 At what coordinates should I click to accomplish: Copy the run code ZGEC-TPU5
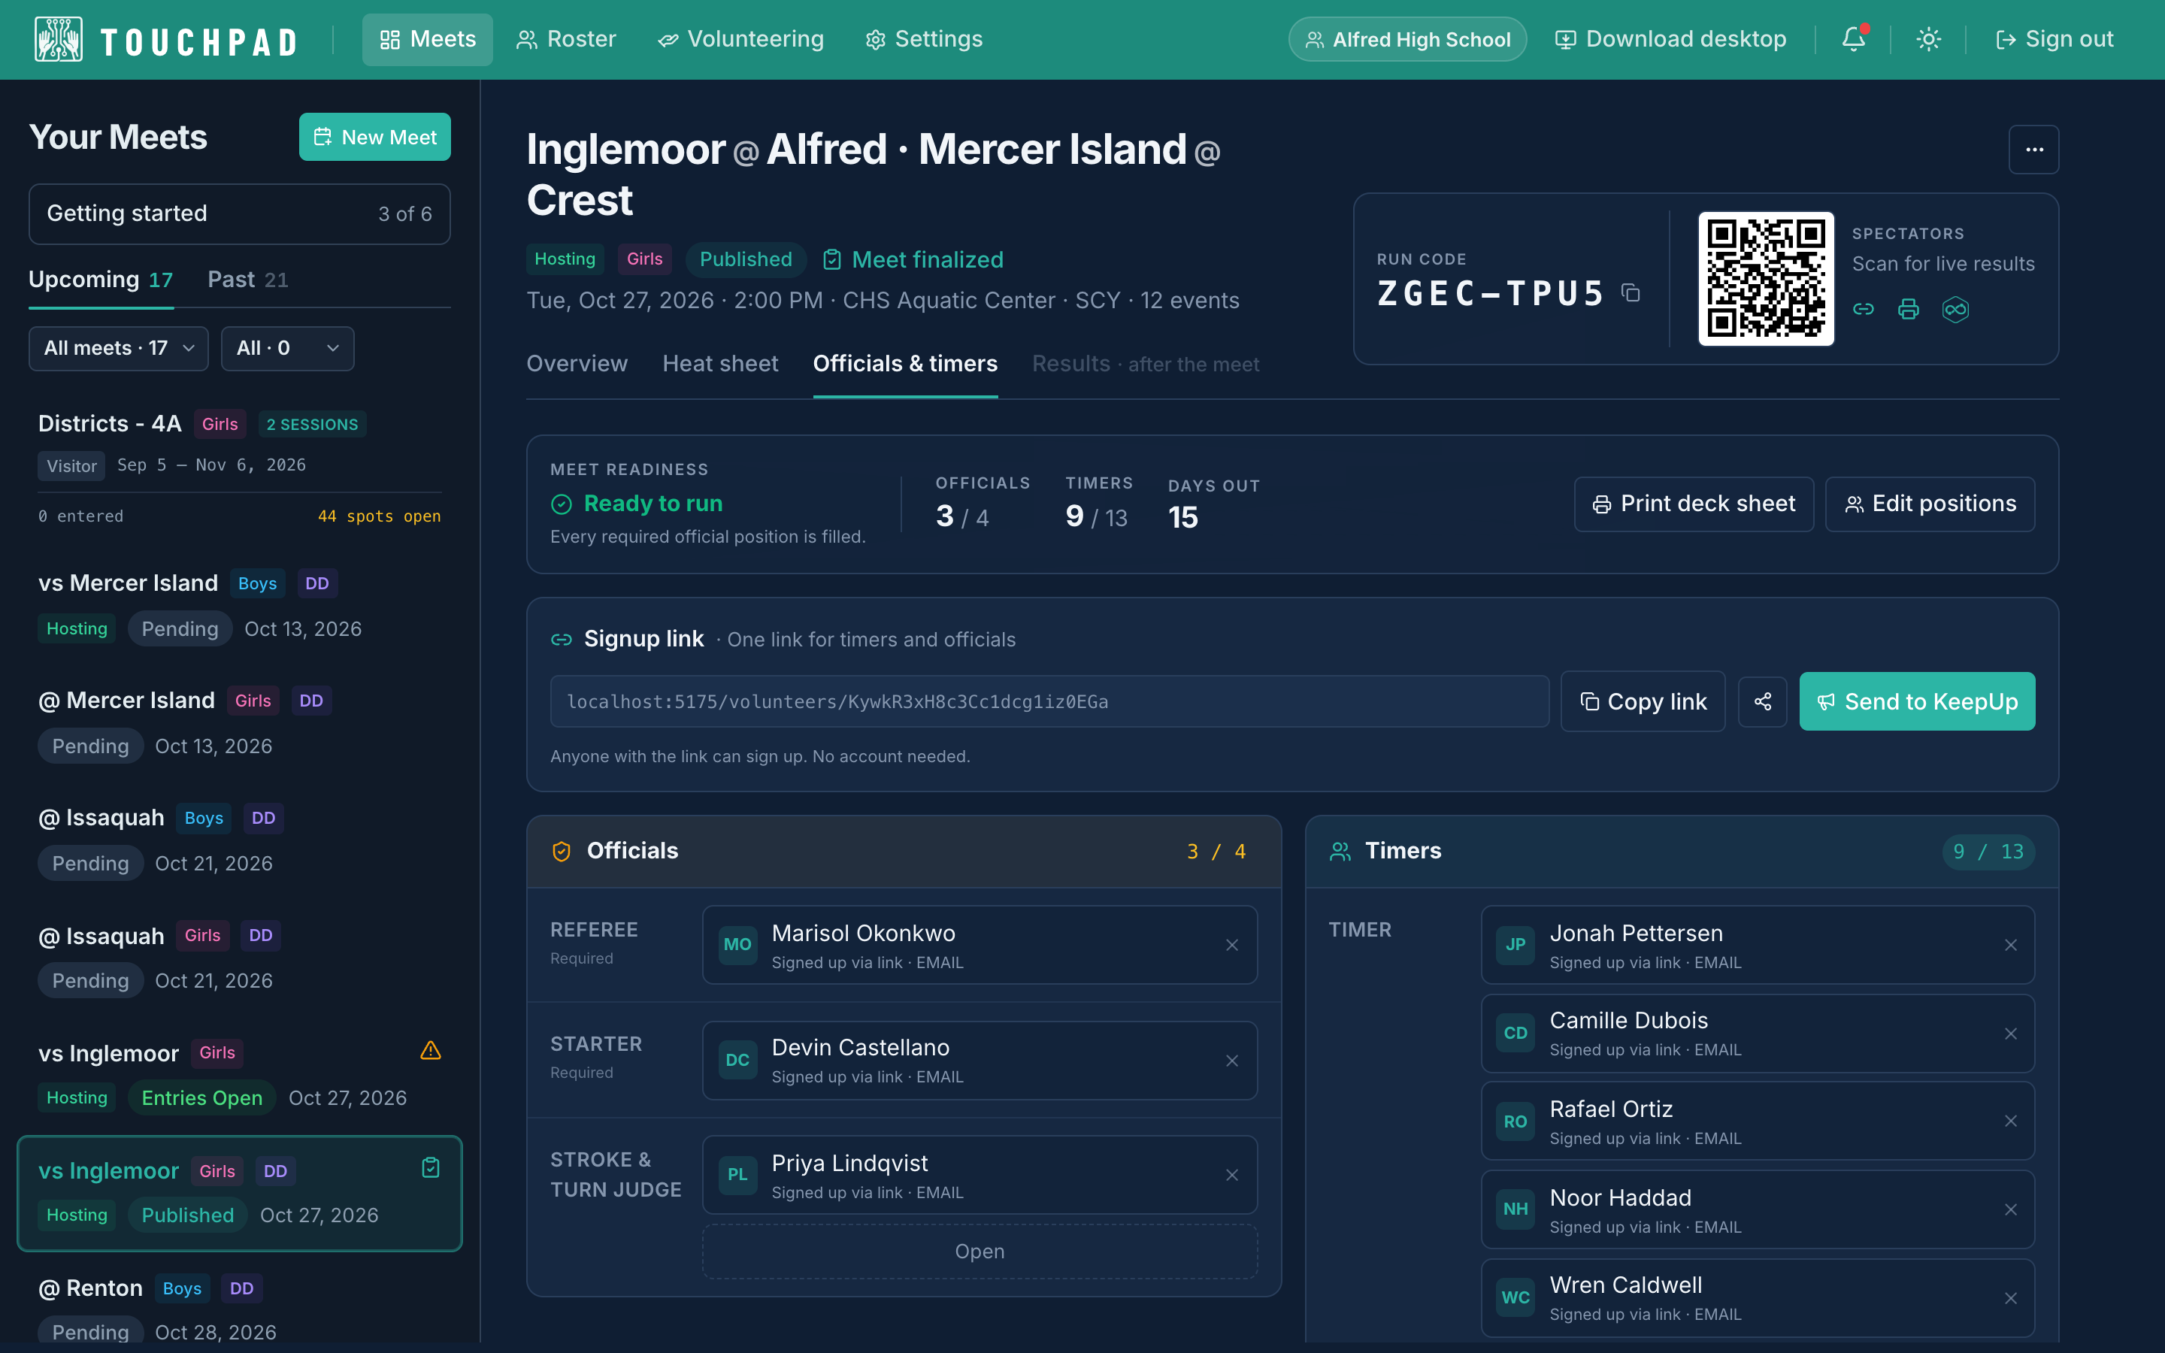pos(1630,293)
